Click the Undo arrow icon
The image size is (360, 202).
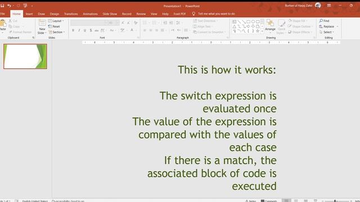9,6
